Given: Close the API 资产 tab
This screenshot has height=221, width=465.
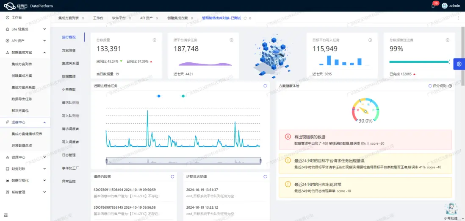Looking at the screenshot, I should (157, 18).
